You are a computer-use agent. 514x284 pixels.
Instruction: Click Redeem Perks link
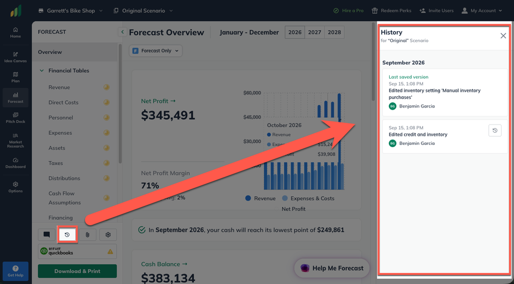tap(391, 11)
